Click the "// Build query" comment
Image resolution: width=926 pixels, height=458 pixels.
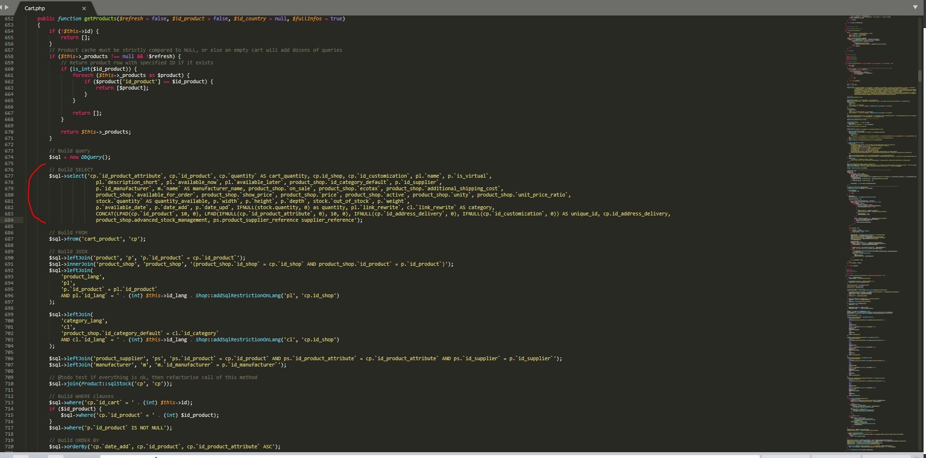[69, 151]
